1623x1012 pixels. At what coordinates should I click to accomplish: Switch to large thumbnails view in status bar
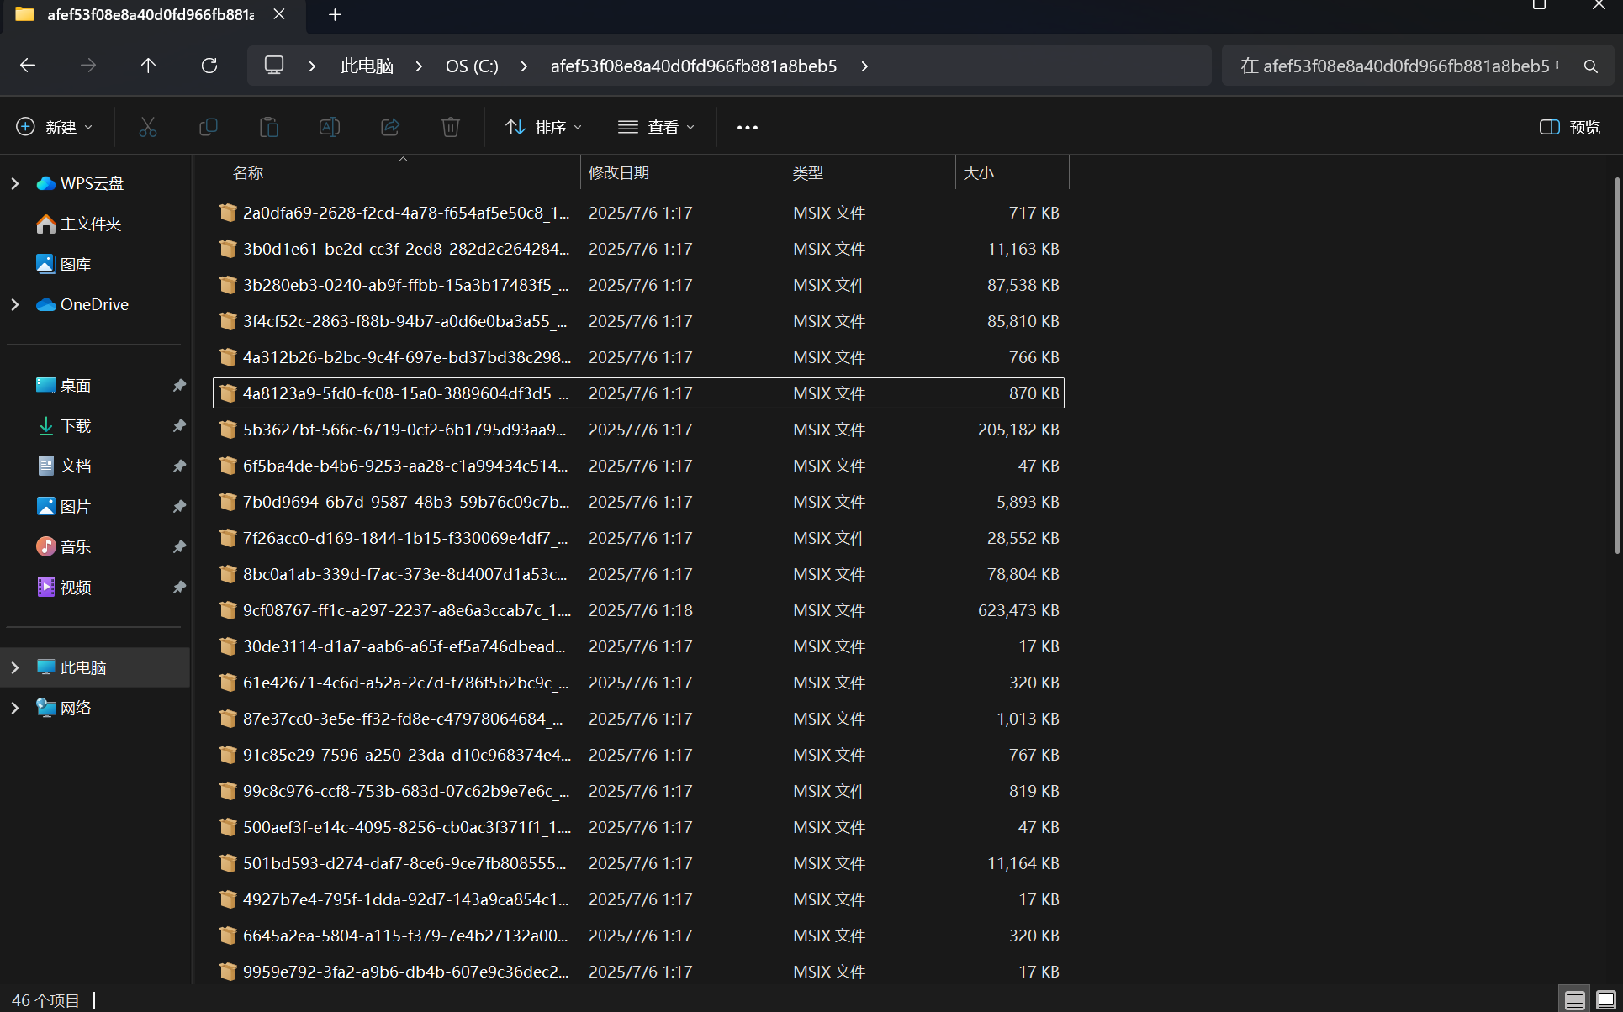(x=1605, y=999)
